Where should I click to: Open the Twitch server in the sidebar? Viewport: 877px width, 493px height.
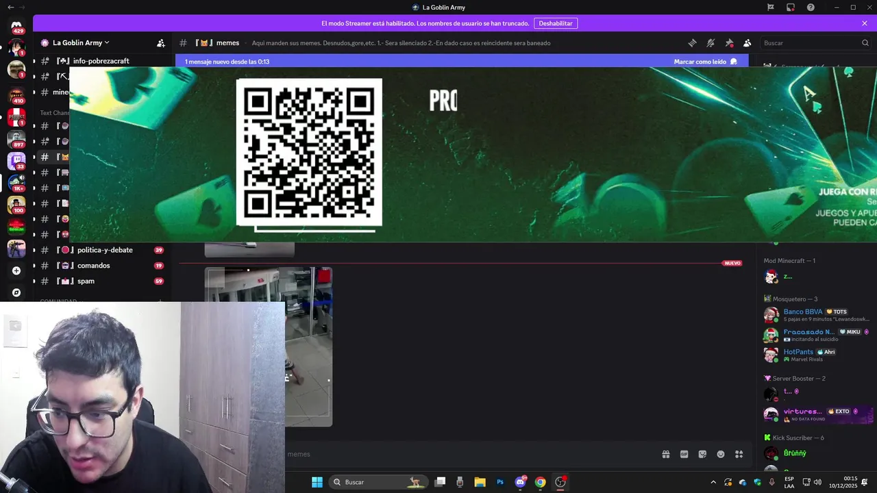click(x=16, y=161)
